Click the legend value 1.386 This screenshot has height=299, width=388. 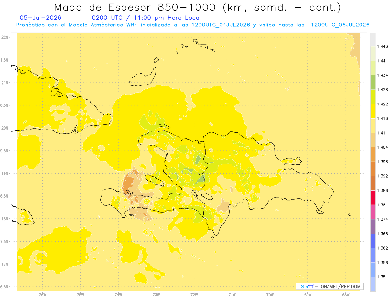coord(383,191)
